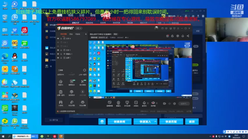Image resolution: width=248 pixels, height=139 pixels.
Task: Switch to the 双击 scene tab
Action: tap(71, 34)
